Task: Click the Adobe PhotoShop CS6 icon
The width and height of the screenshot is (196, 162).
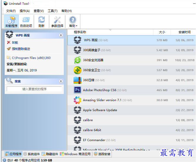Action: coord(77,90)
